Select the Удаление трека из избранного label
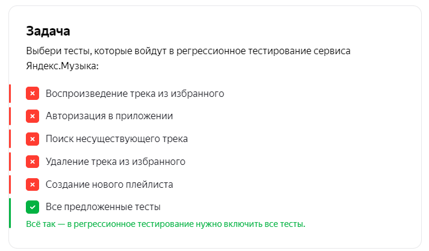Viewport: 429px width, 251px height. (x=116, y=162)
